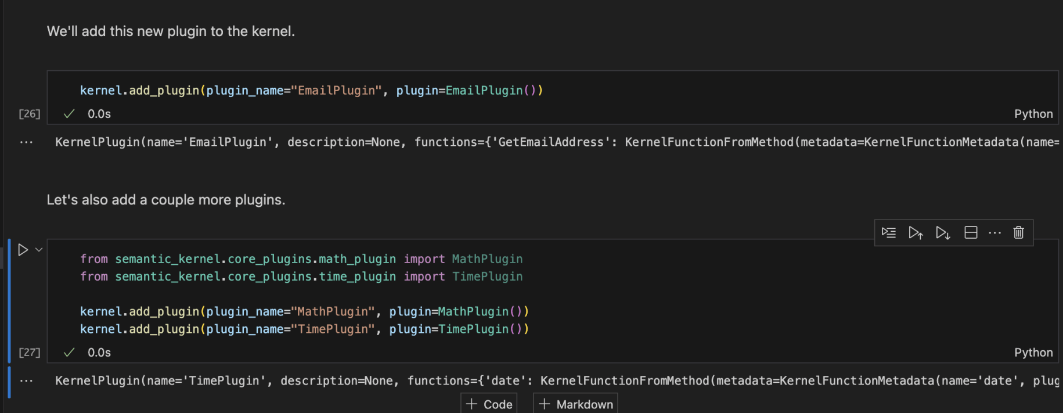Click the success checkmark in cell 26

point(69,114)
